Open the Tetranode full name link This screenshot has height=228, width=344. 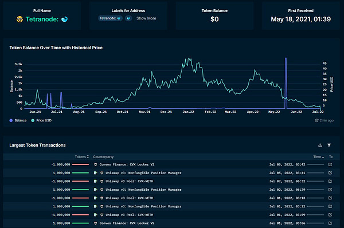click(x=42, y=19)
